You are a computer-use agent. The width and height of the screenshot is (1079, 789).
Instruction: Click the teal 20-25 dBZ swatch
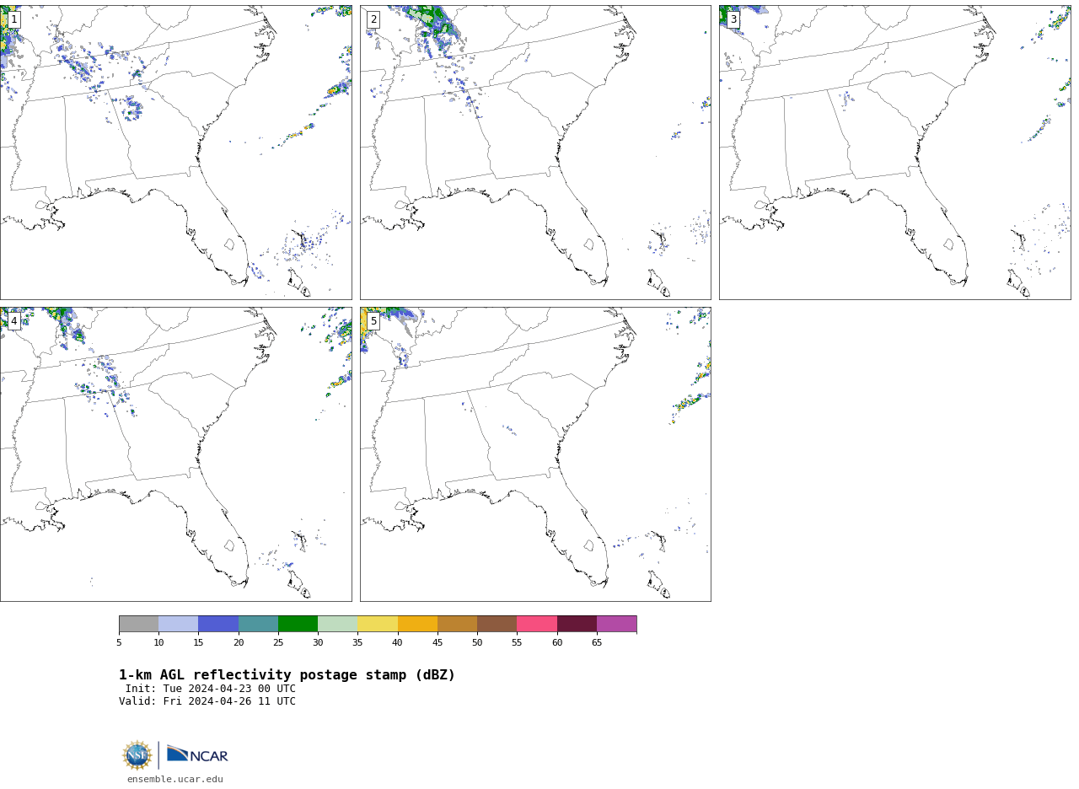tap(258, 624)
